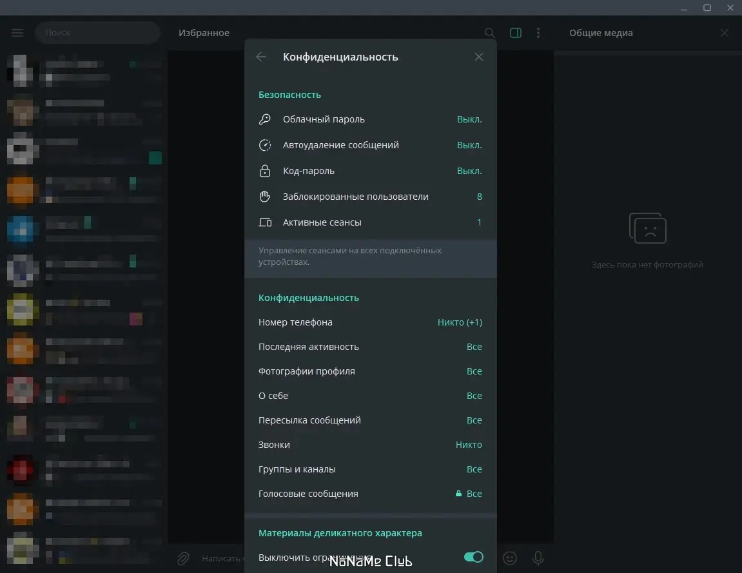Viewport: 742px width, 573px height.
Task: Open the hamburger main menu
Action: click(17, 33)
